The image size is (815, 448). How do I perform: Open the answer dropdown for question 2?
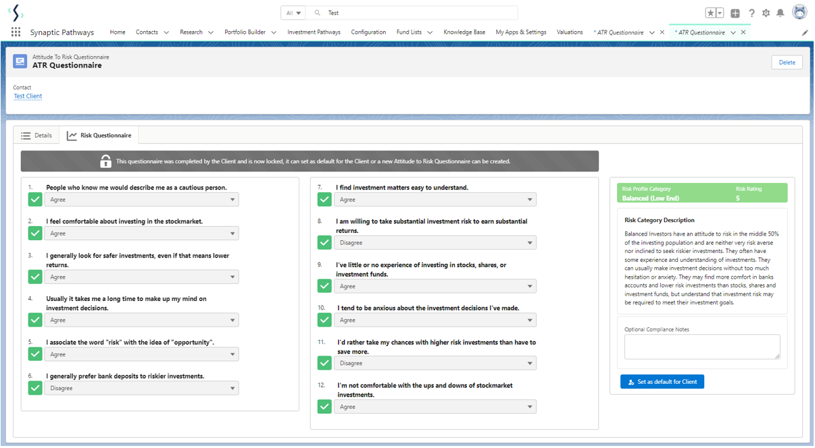141,233
